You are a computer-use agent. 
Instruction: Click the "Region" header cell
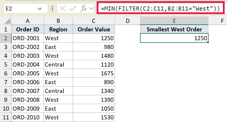tap(58, 29)
